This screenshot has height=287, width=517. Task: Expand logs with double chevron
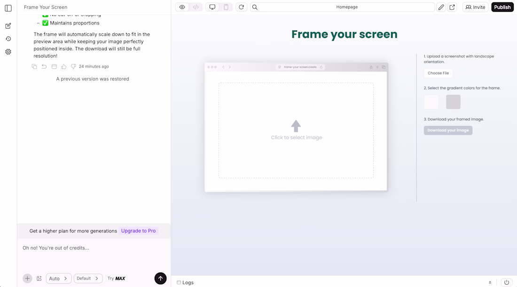(490, 283)
